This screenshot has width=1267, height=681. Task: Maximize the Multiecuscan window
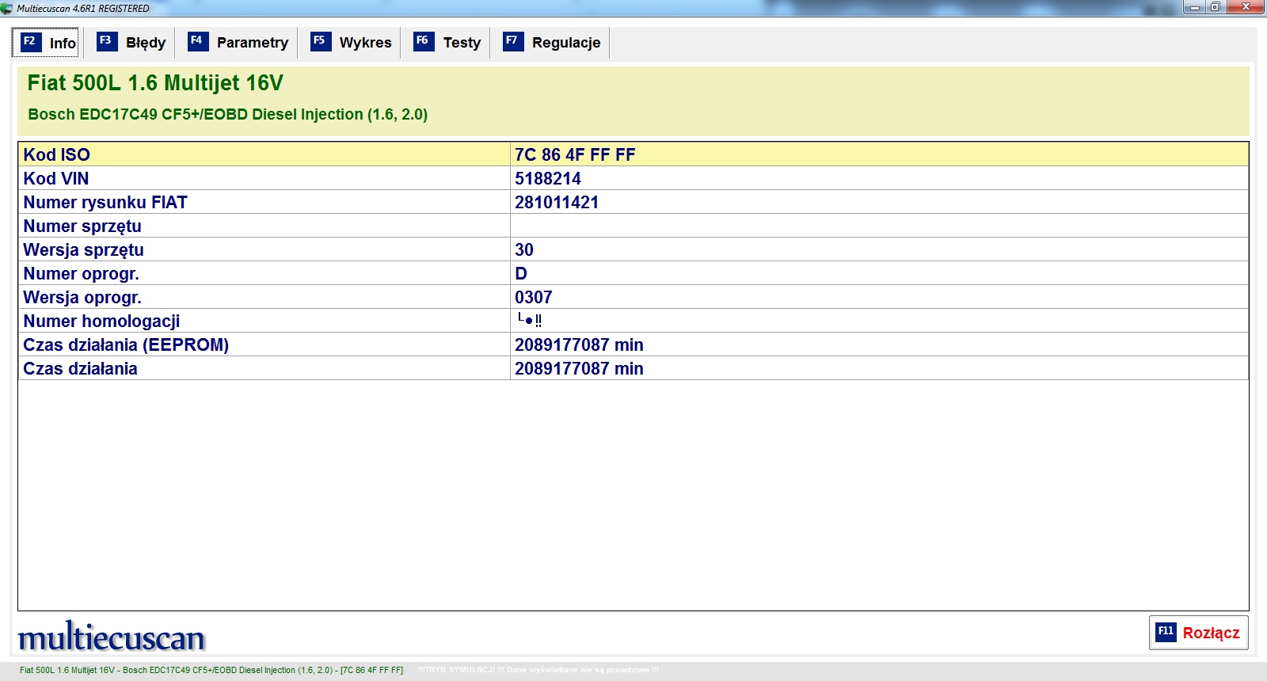1215,7
